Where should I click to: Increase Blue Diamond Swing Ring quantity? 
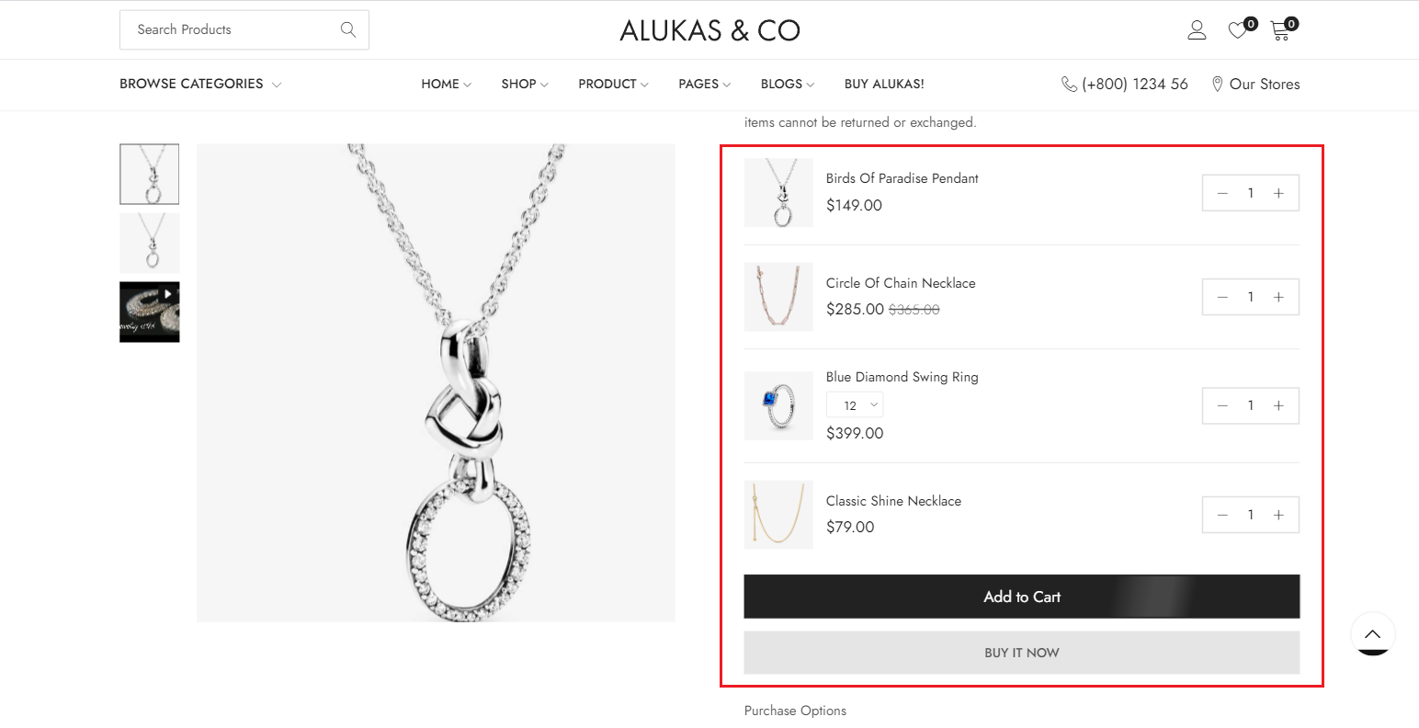tap(1278, 405)
